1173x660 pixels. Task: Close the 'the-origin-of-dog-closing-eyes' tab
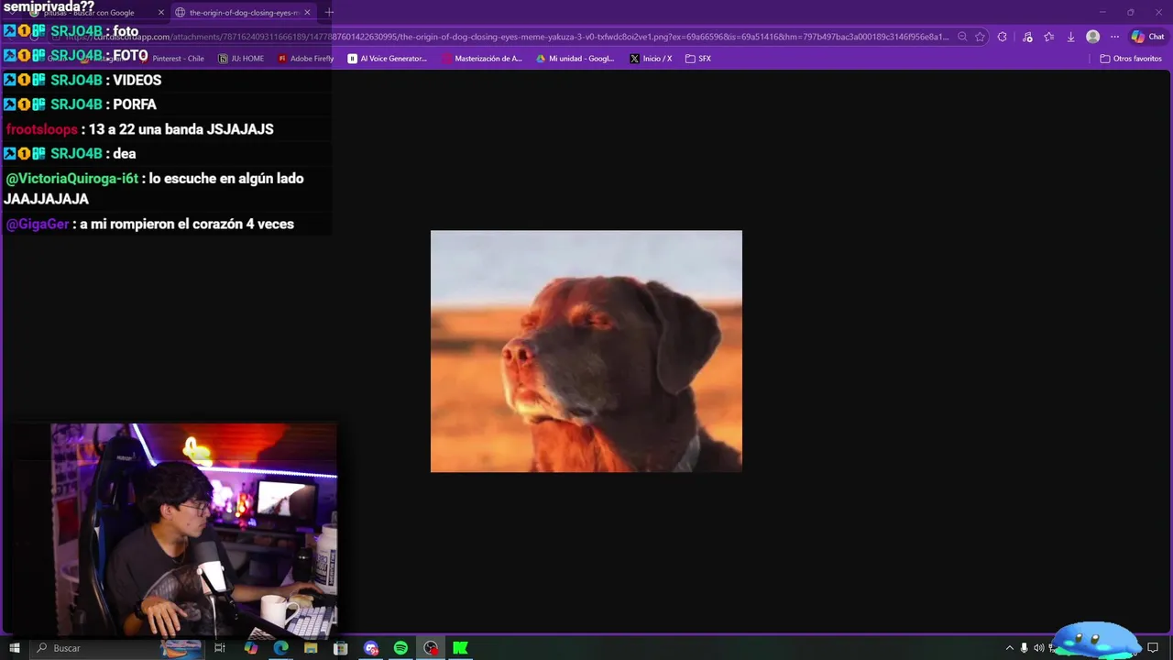[307, 13]
